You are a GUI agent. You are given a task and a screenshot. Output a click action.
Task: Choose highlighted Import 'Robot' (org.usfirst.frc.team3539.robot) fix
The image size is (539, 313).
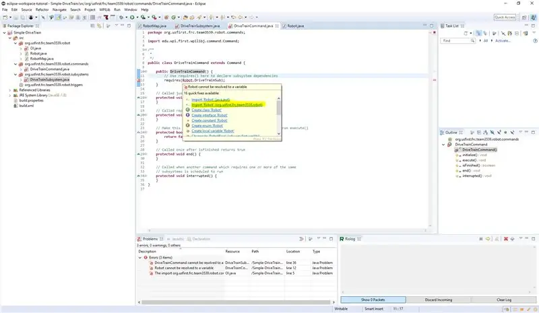227,105
